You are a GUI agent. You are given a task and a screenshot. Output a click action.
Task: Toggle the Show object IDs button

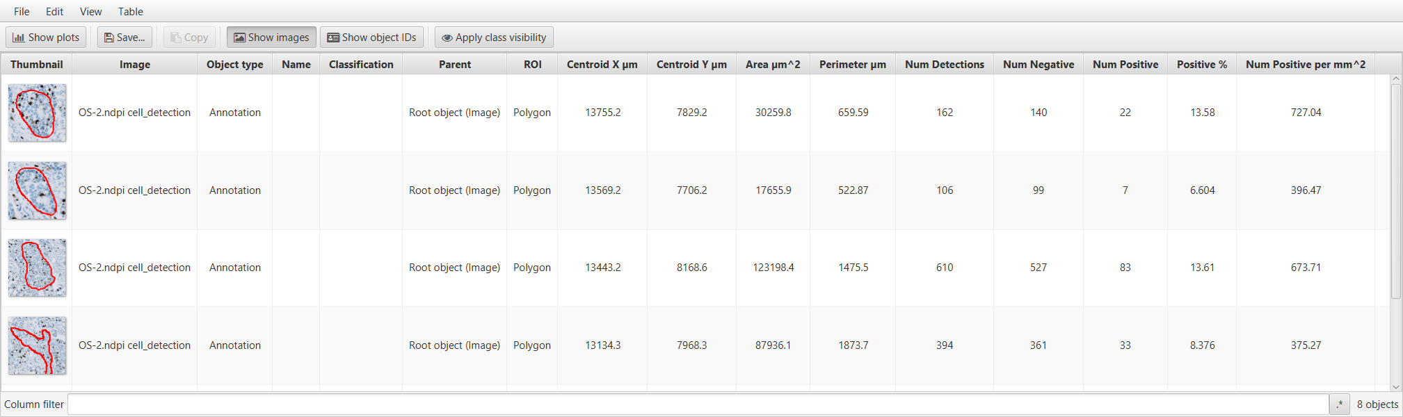point(371,38)
